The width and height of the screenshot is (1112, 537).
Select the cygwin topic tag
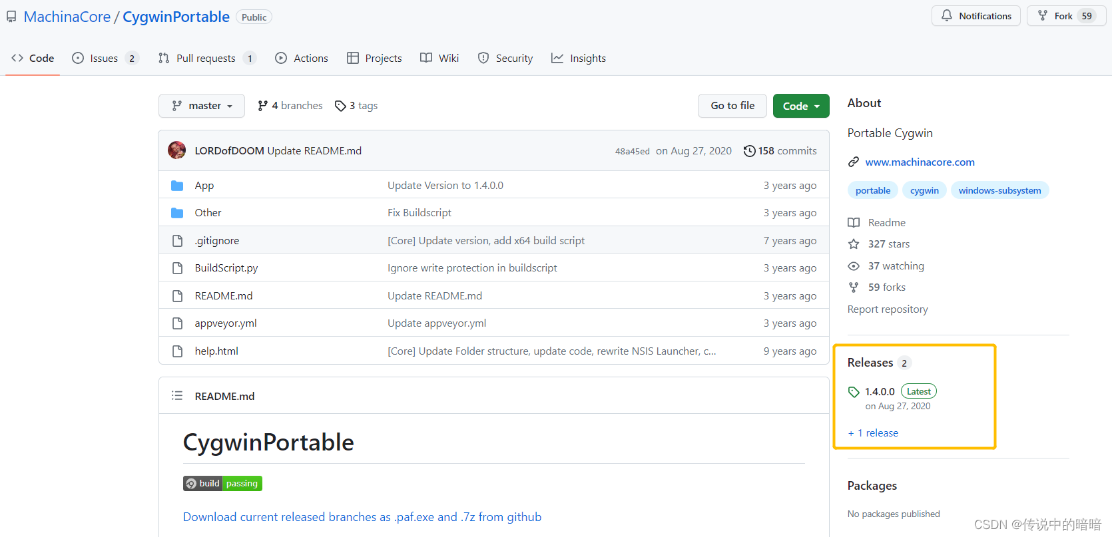[924, 190]
